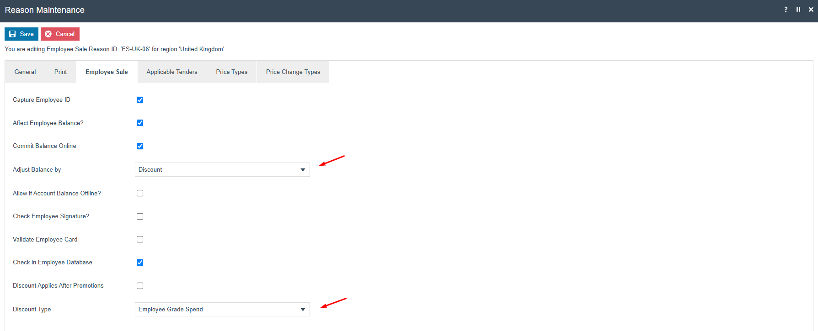
Task: Disable Commit Balance Online checkbox
Action: [140, 146]
